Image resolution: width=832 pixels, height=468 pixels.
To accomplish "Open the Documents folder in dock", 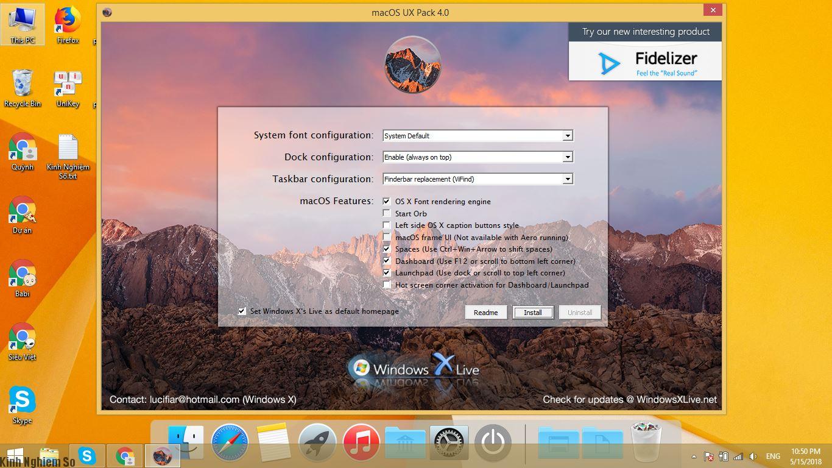I will 602,442.
